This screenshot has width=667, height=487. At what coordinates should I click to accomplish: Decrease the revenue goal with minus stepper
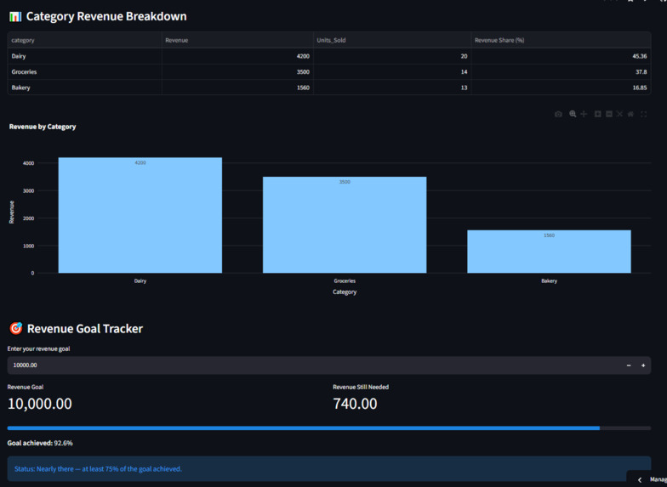pyautogui.click(x=628, y=365)
